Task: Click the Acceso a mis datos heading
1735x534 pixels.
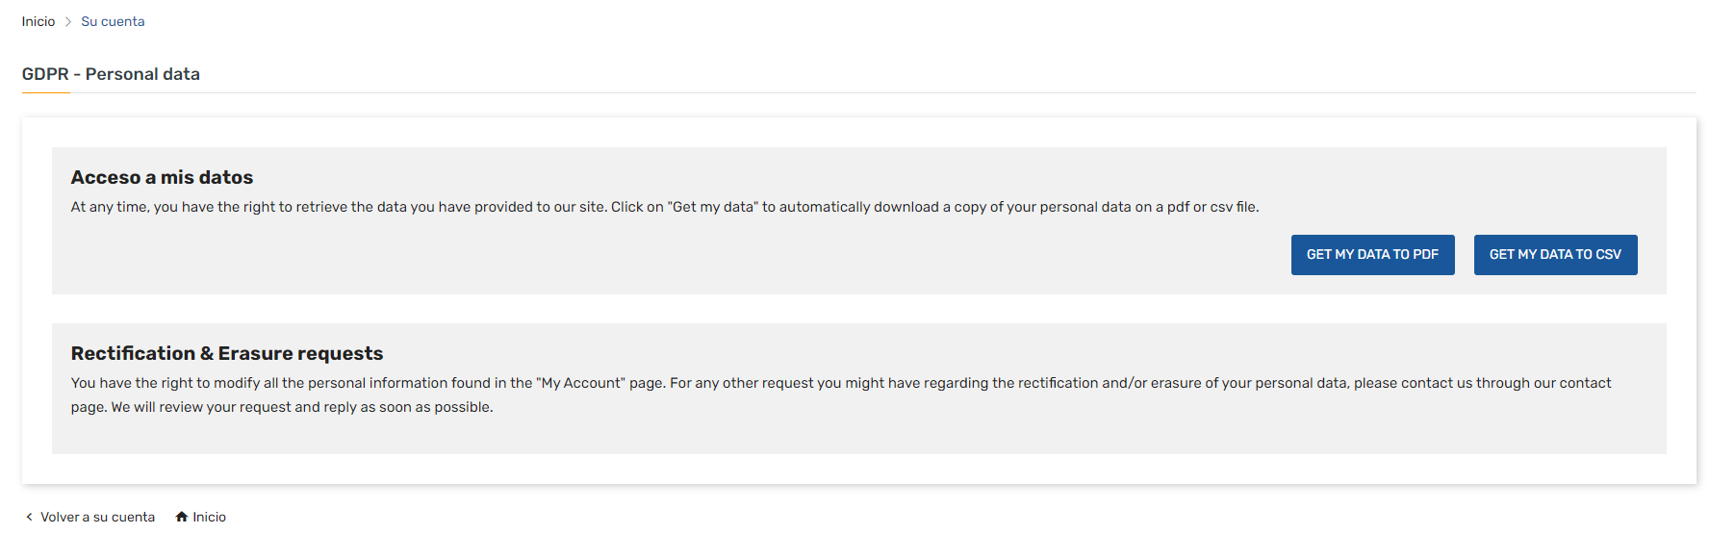Action: coord(162,177)
